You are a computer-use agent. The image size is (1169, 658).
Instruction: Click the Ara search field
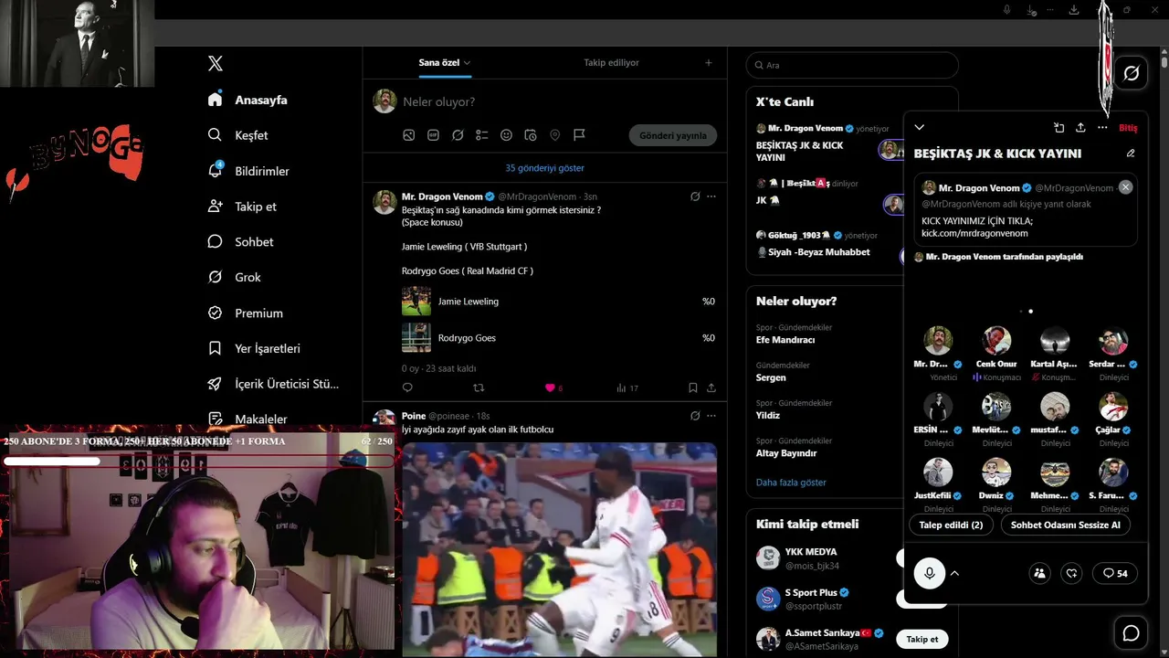pos(852,65)
